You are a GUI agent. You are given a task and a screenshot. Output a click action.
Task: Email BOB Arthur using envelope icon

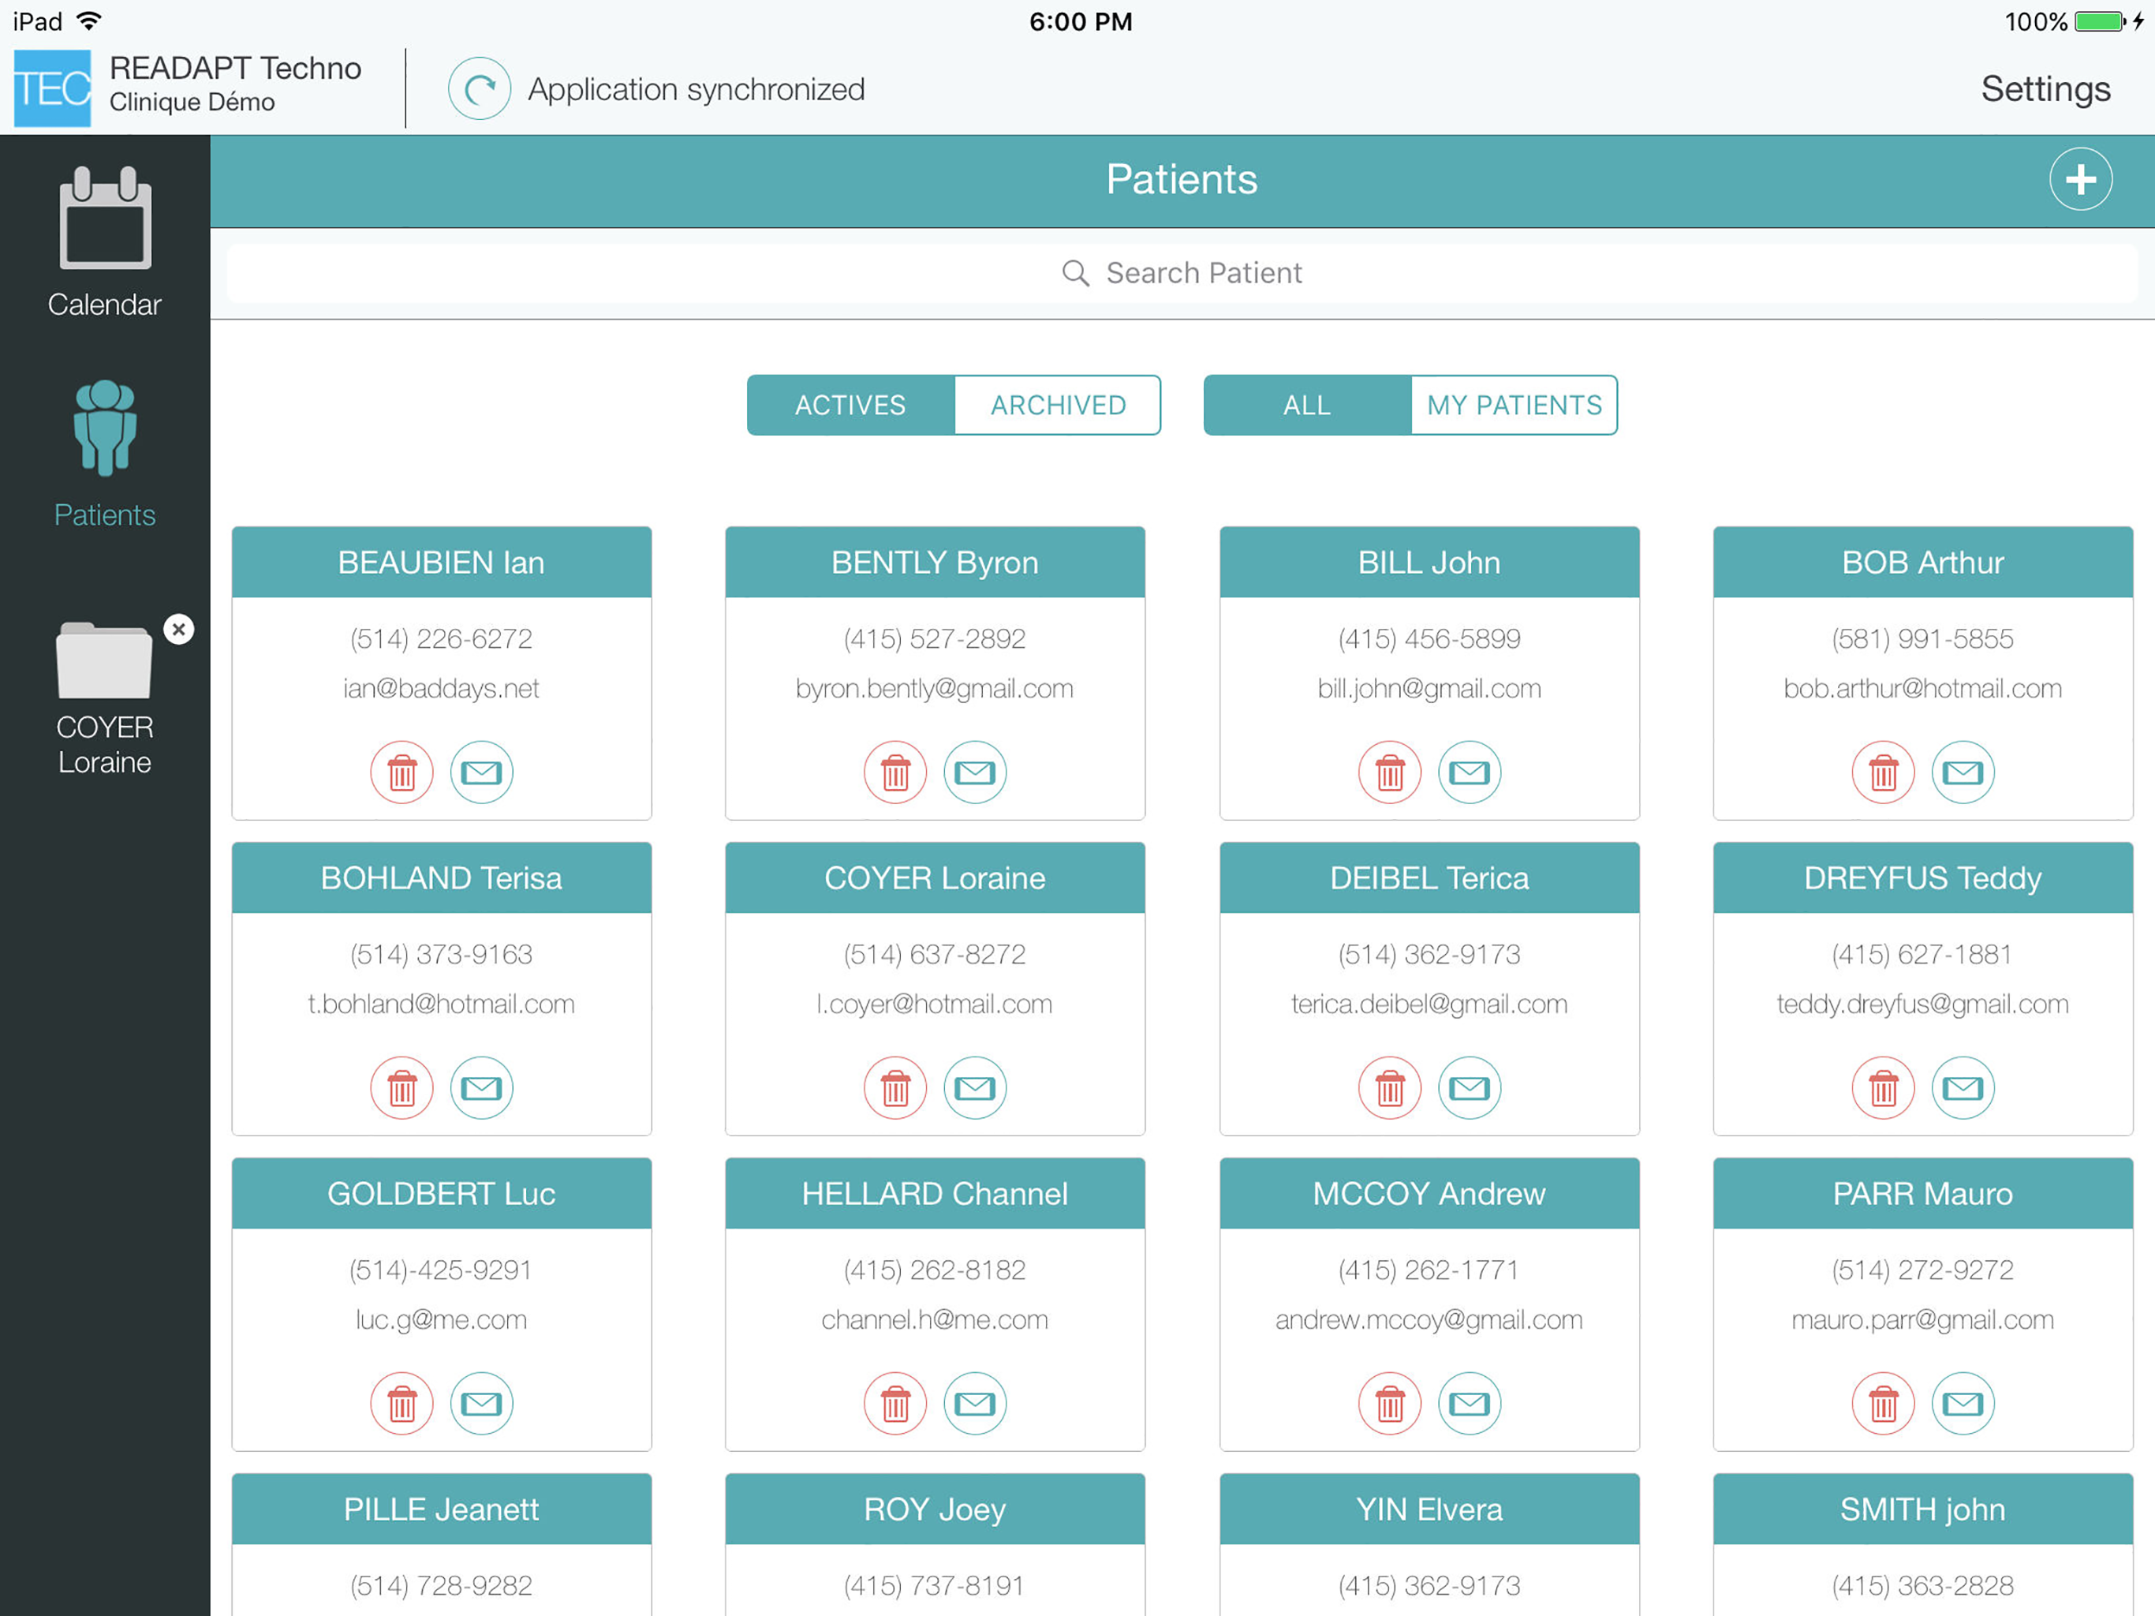point(1963,773)
